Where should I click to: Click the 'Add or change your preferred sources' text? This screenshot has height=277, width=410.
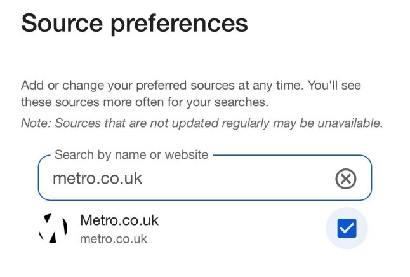(190, 85)
